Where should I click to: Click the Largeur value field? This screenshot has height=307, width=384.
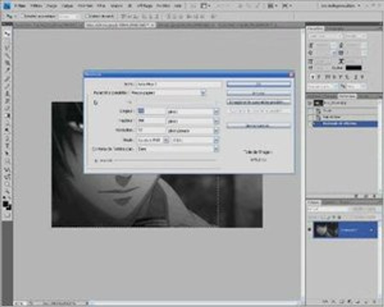151,111
